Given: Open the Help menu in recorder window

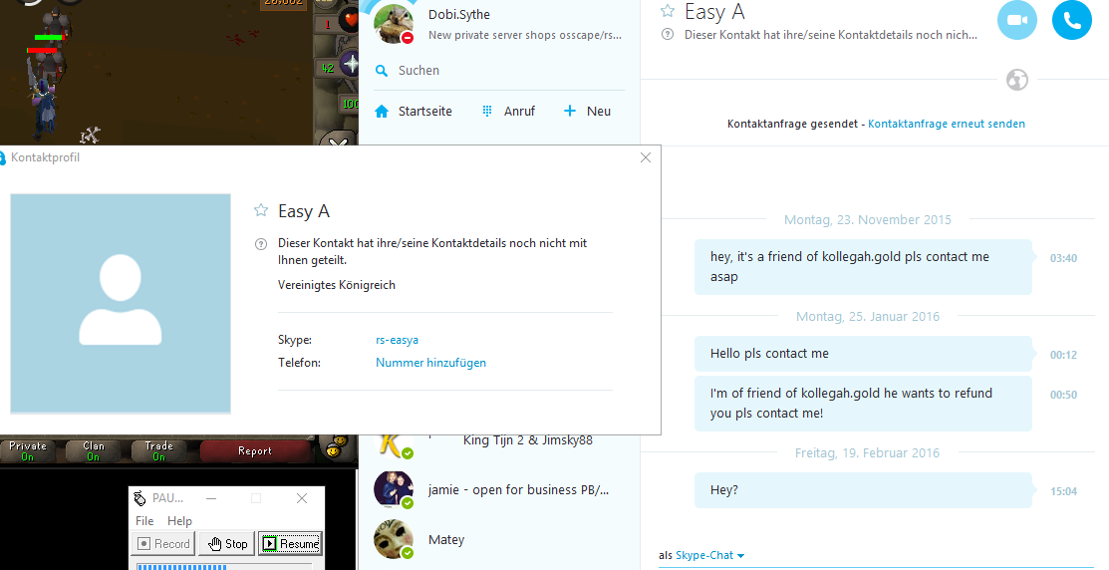Looking at the screenshot, I should point(179,520).
